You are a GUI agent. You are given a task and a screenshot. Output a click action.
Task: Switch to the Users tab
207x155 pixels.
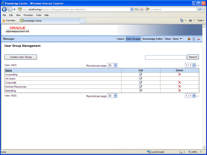pyautogui.click(x=121, y=39)
